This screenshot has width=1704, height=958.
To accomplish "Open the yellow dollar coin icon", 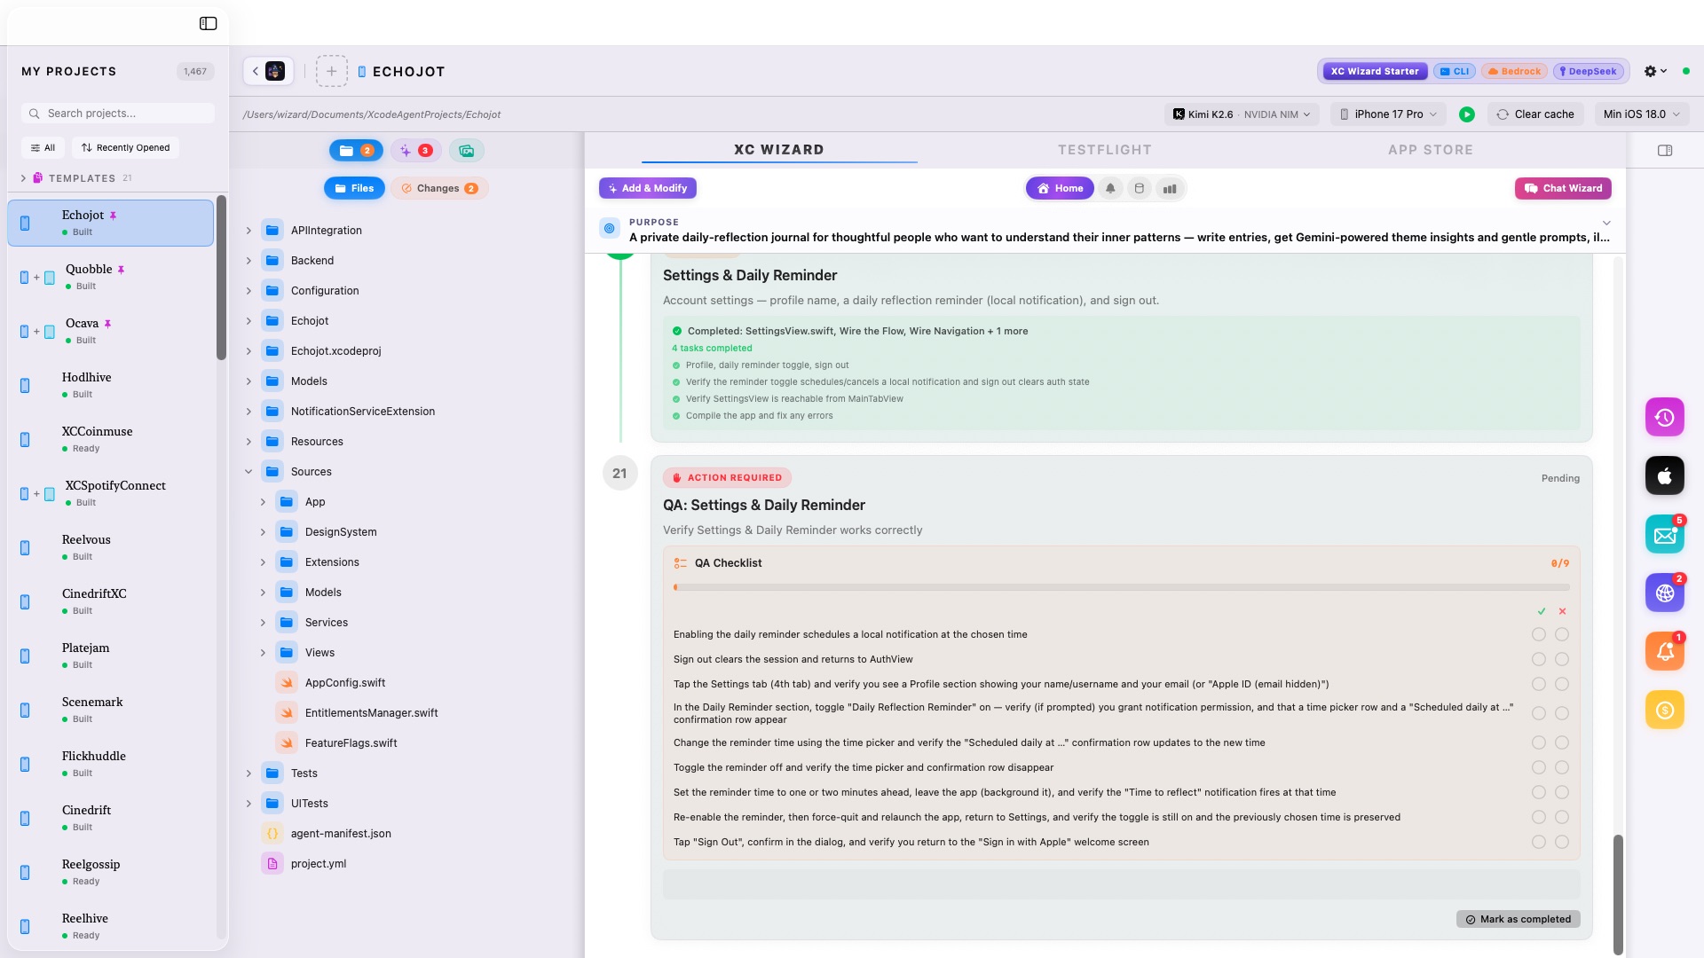I will (1665, 710).
